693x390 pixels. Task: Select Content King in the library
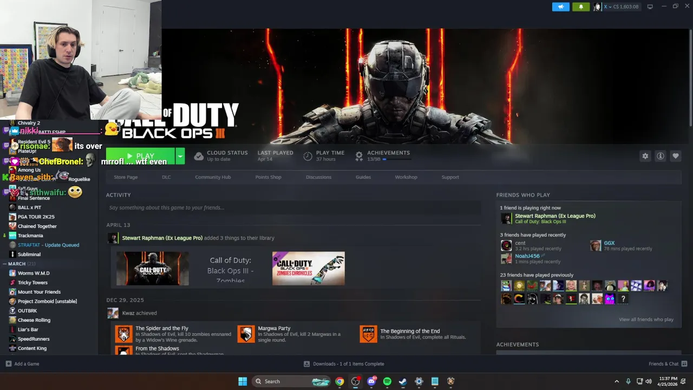32,348
